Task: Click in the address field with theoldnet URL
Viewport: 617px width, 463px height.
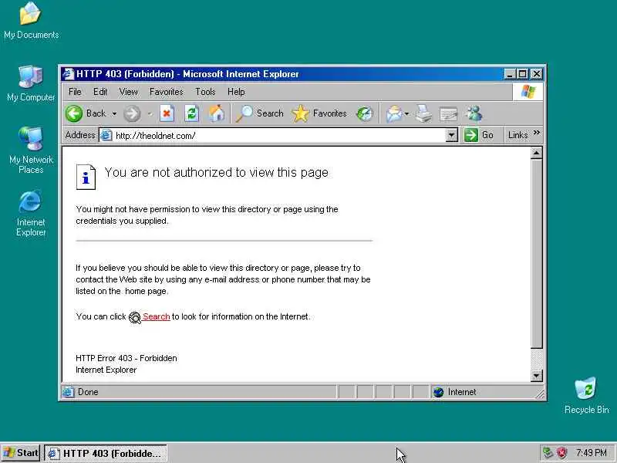Action: coord(279,136)
